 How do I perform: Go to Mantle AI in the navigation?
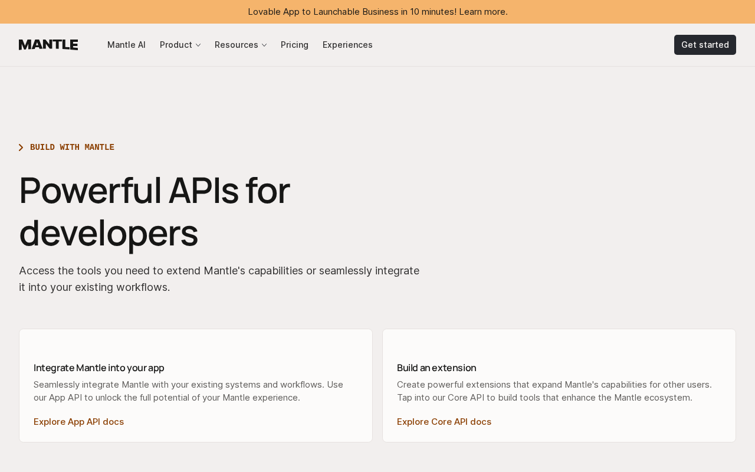pos(126,45)
